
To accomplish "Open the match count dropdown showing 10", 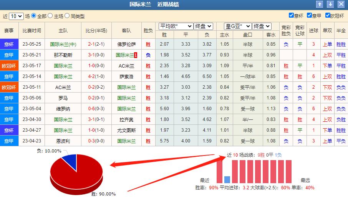I will click(x=16, y=16).
